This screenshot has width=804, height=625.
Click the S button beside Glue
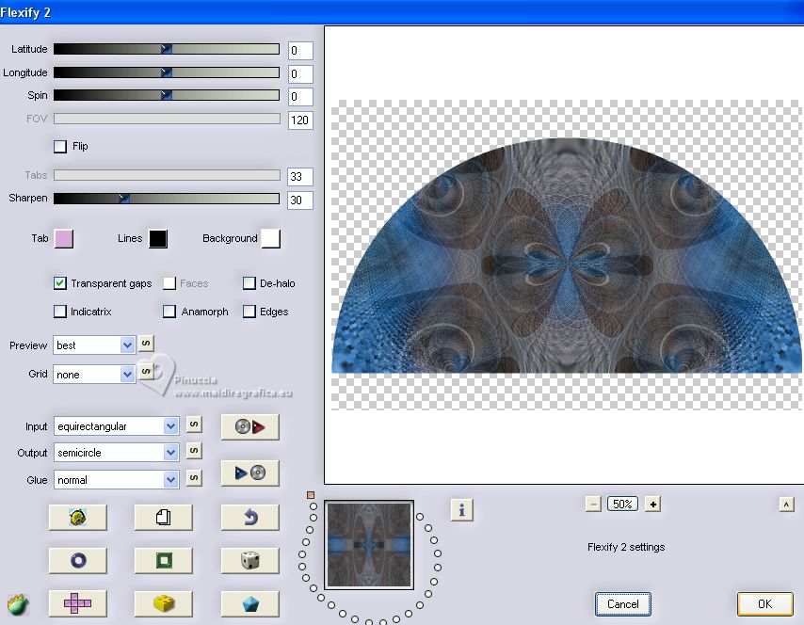point(194,478)
